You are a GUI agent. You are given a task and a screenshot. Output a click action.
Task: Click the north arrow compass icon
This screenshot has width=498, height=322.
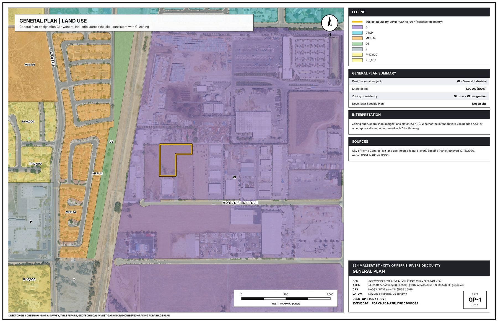(329, 23)
